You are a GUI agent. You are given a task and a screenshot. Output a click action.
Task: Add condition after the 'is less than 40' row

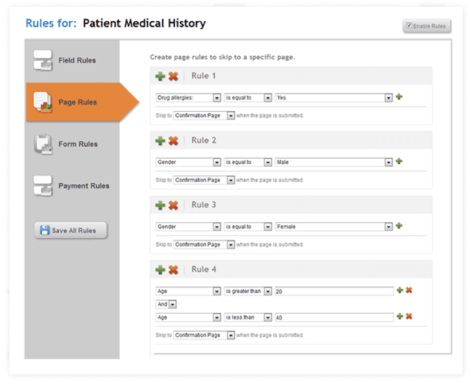point(400,316)
